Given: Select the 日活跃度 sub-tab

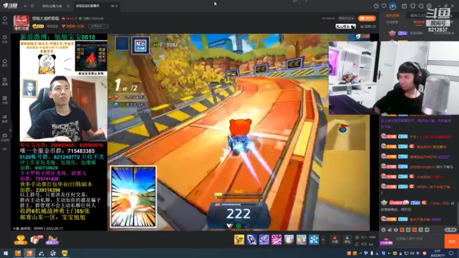Looking at the screenshot, I should tap(392, 22).
